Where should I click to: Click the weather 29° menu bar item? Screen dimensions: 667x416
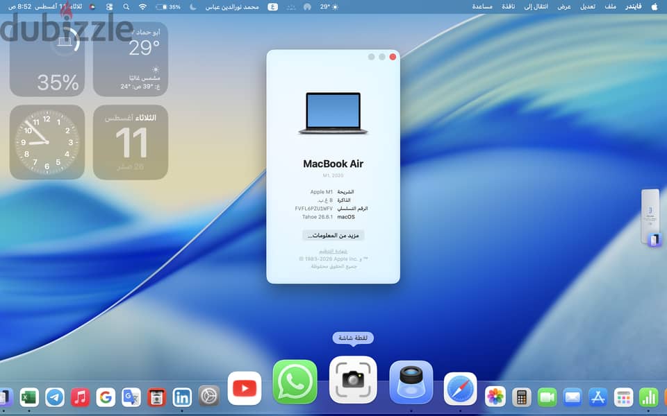point(329,7)
